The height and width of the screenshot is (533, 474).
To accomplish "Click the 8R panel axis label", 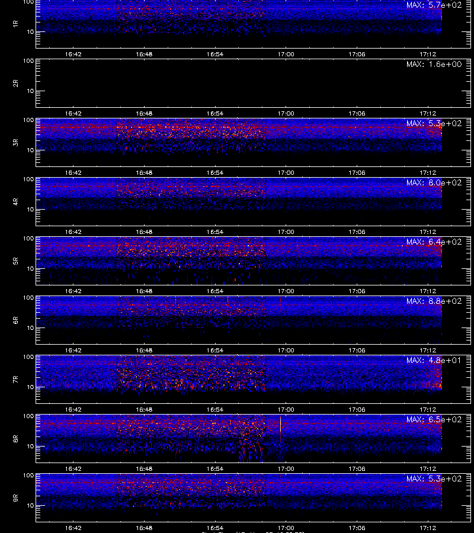I will (x=15, y=438).
